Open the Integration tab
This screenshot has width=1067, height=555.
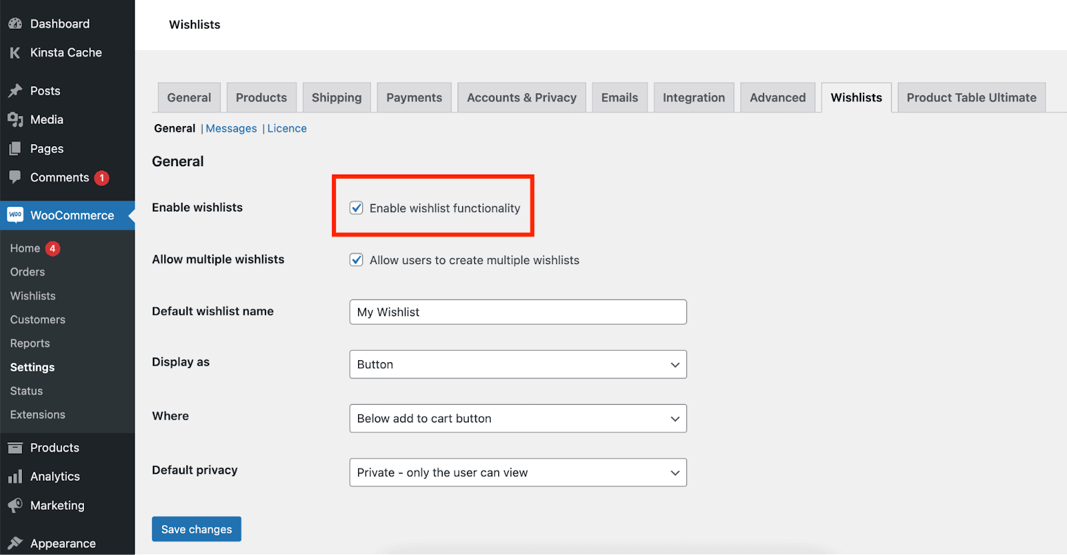694,97
